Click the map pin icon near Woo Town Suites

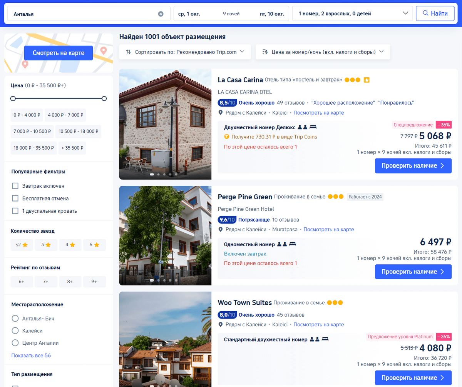coord(220,324)
